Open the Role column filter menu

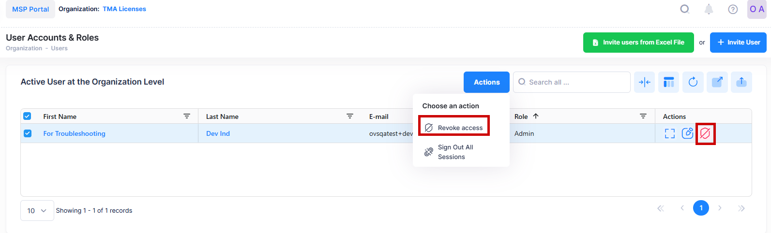point(643,116)
